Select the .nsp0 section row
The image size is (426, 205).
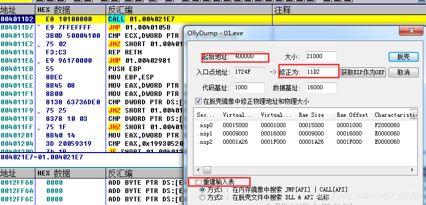coord(305,125)
